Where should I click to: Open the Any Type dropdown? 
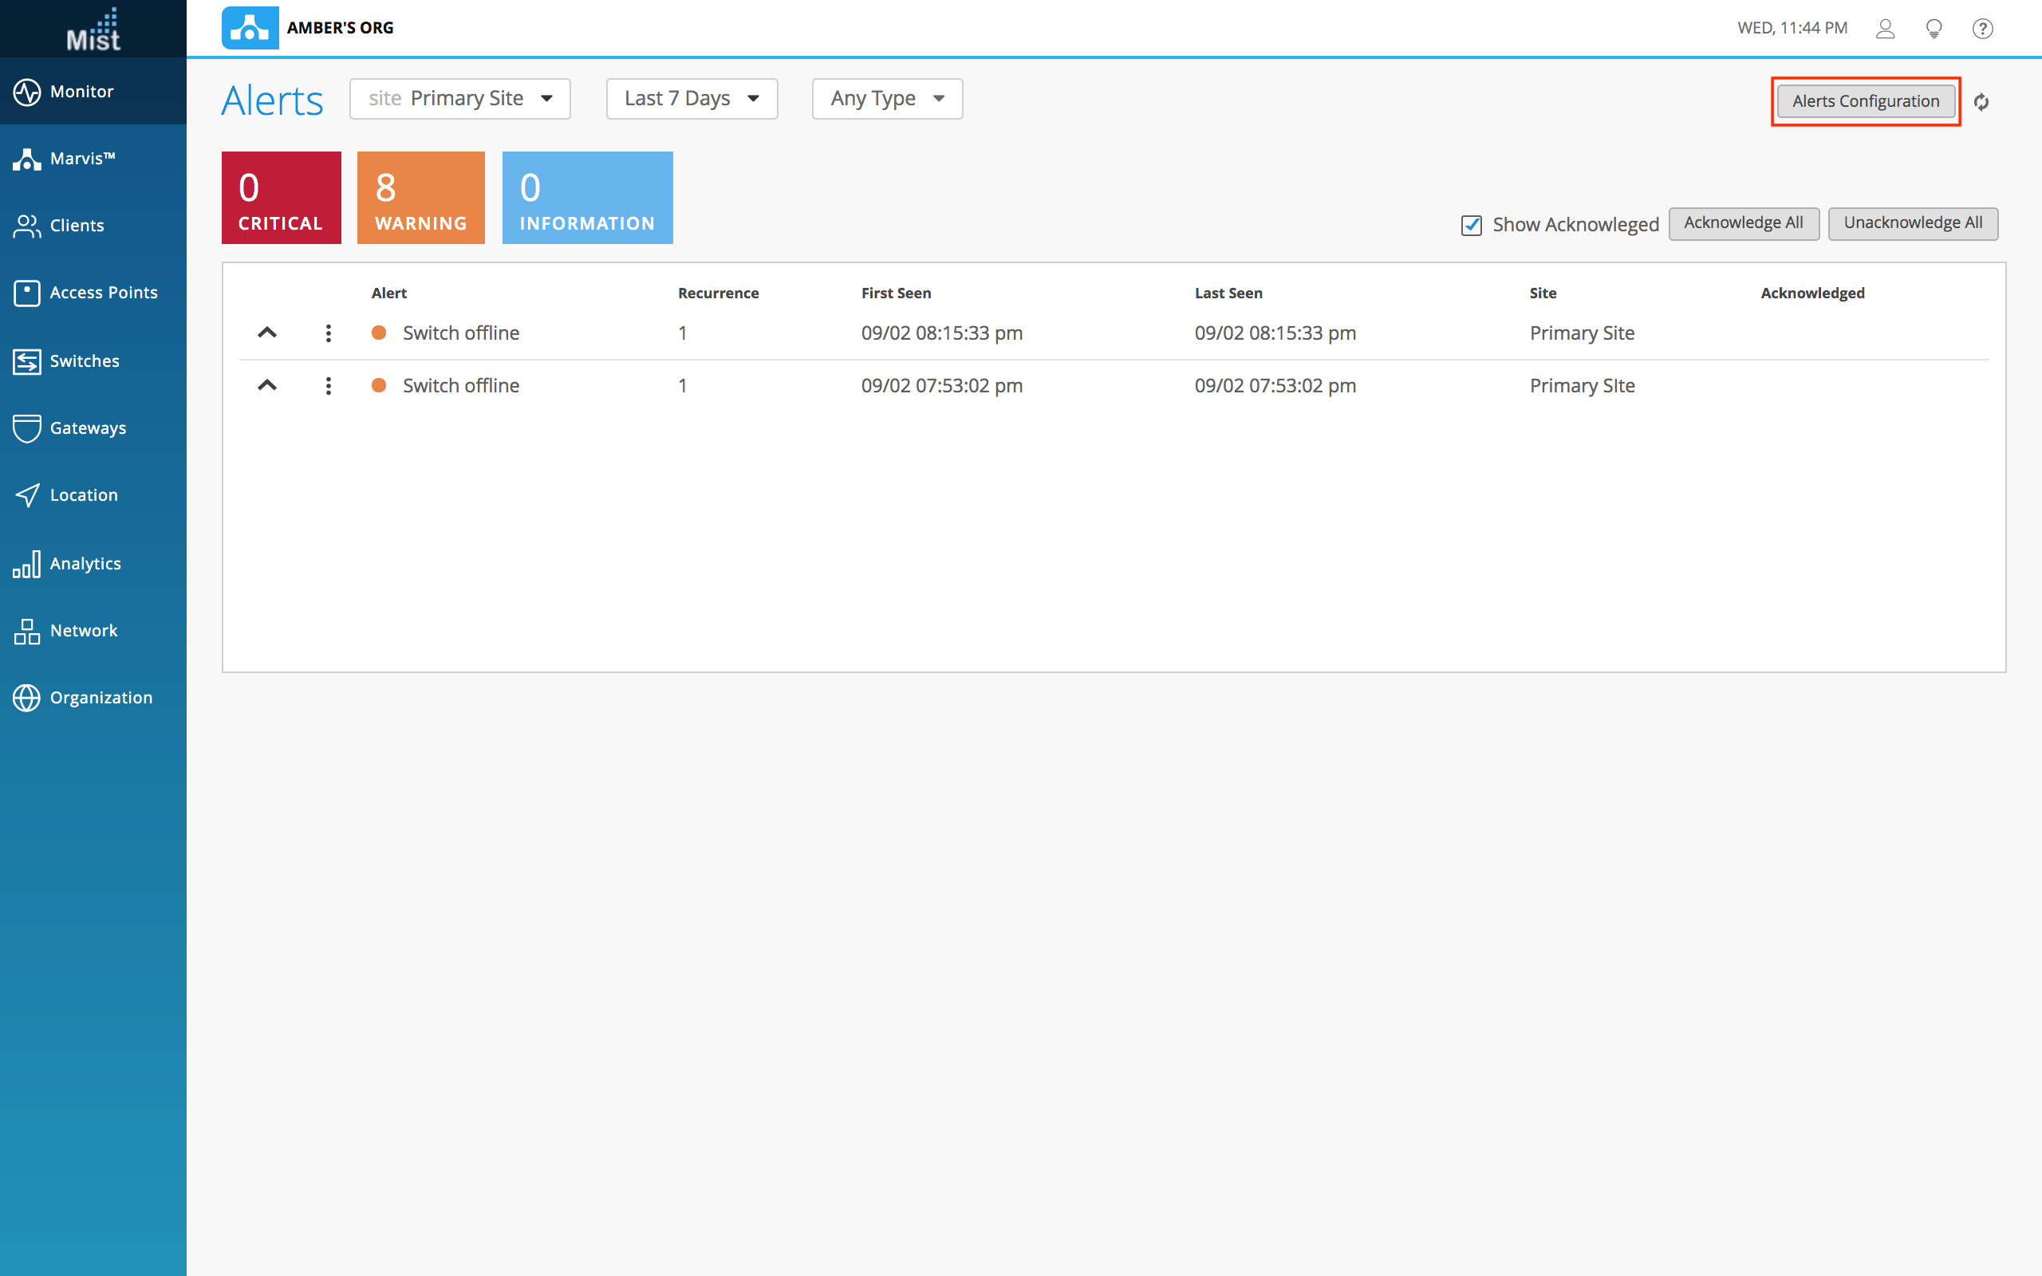886,99
